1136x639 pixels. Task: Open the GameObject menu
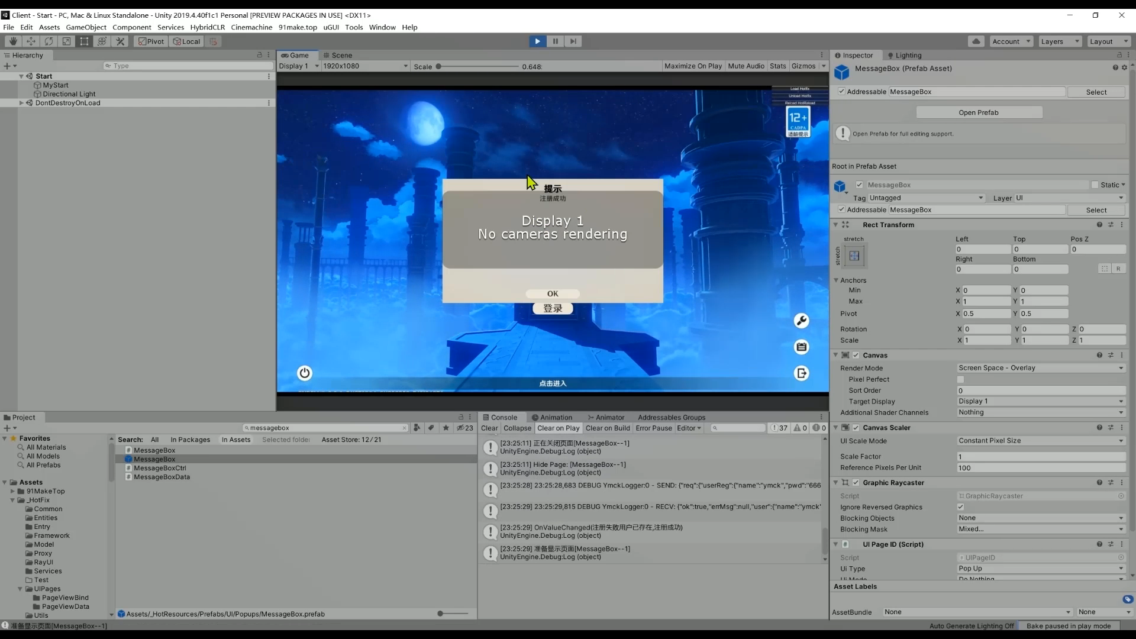click(x=86, y=27)
